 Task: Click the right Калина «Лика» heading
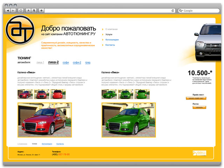coord(110,72)
